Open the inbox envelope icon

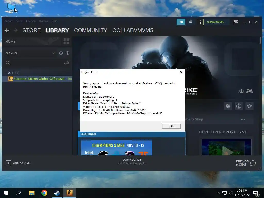[191, 22]
